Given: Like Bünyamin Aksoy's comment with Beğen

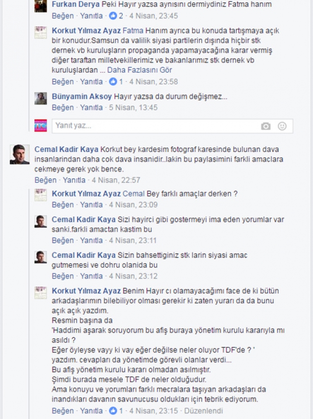Looking at the screenshot, I should pos(63,107).
